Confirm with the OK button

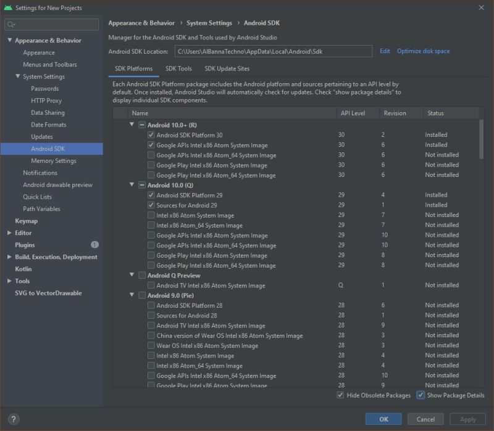coord(383,419)
